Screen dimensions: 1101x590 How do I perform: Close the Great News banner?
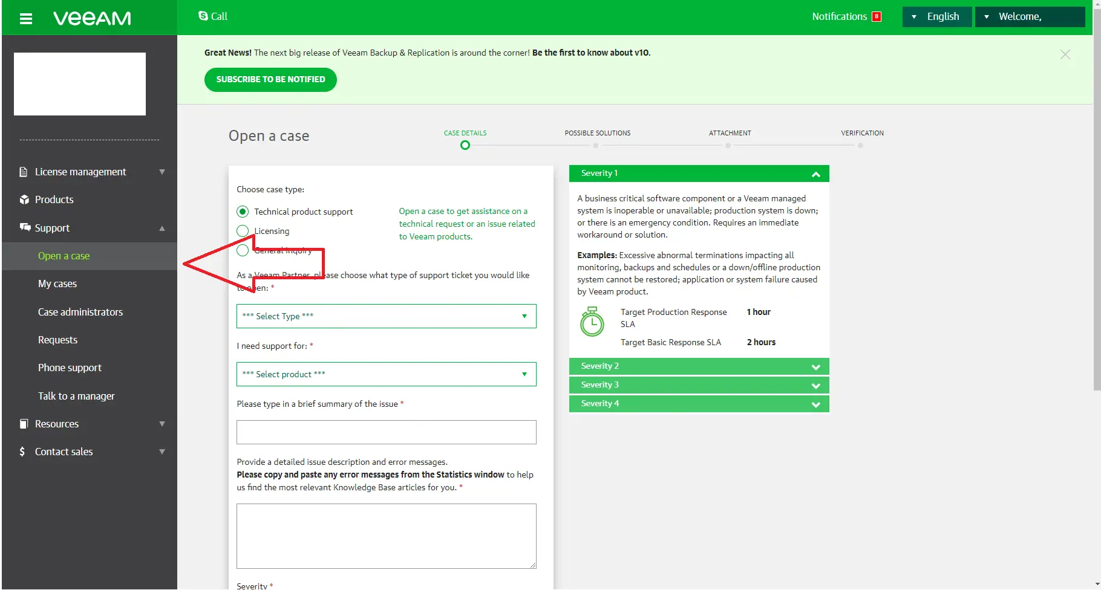coord(1065,54)
